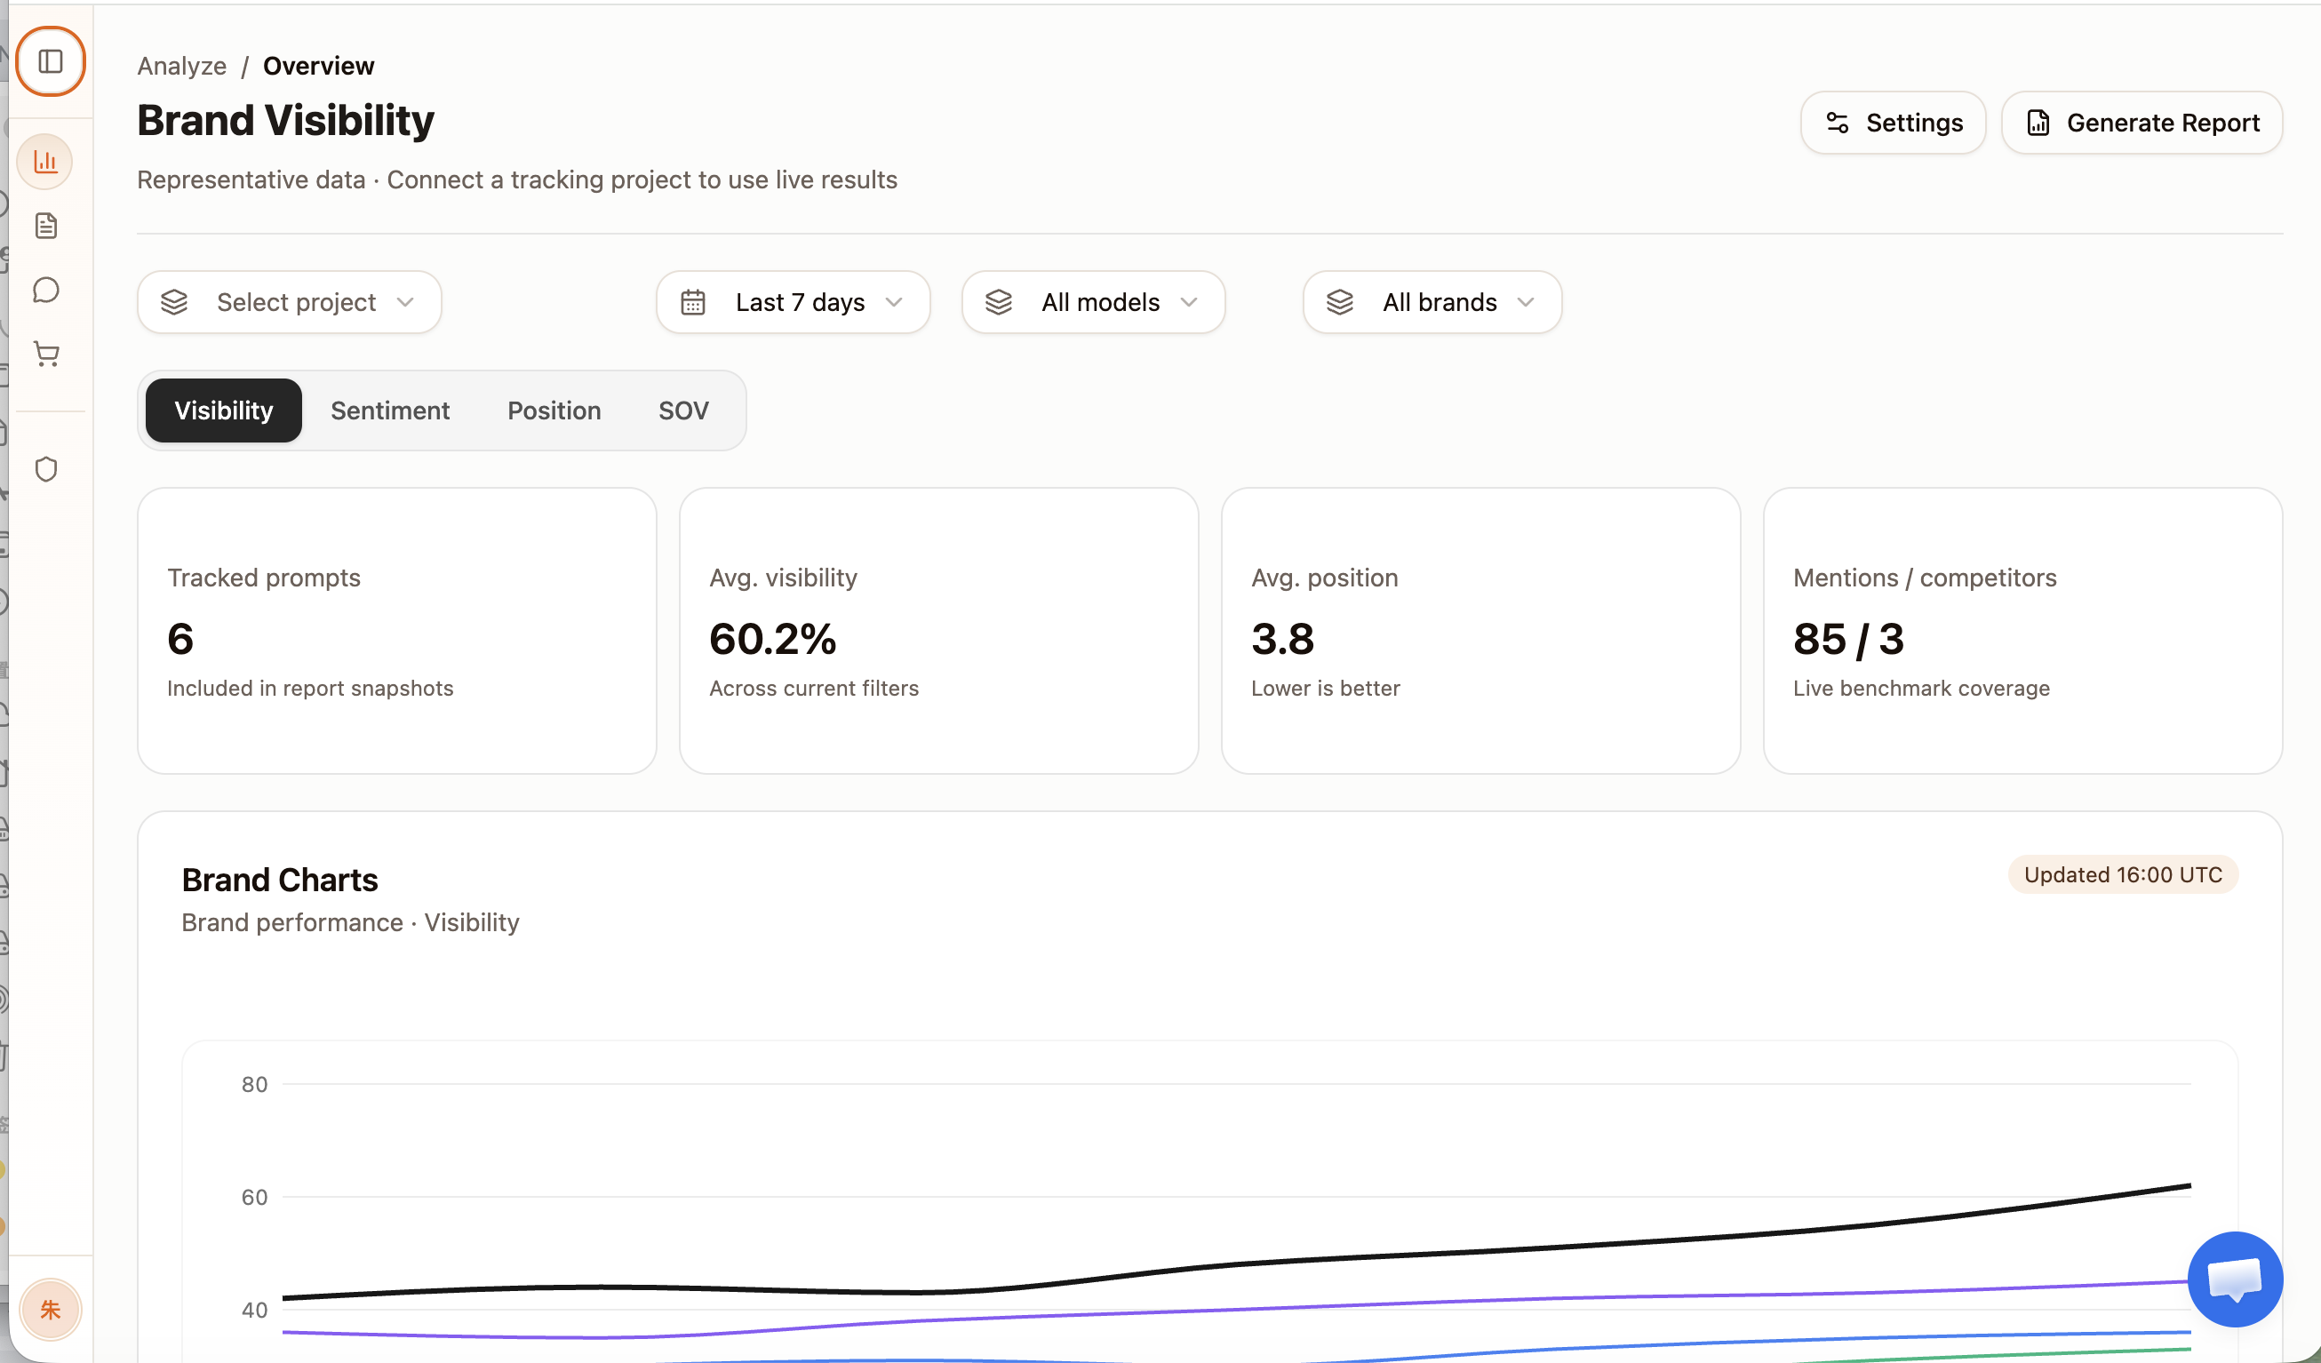Screen dimensions: 2321x1363
Task: Click the Brand Visibility page title
Action: [285, 121]
